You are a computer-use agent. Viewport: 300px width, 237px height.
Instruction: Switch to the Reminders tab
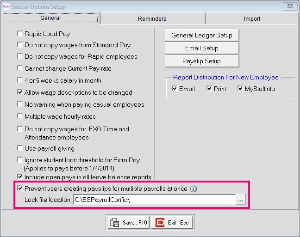152,19
